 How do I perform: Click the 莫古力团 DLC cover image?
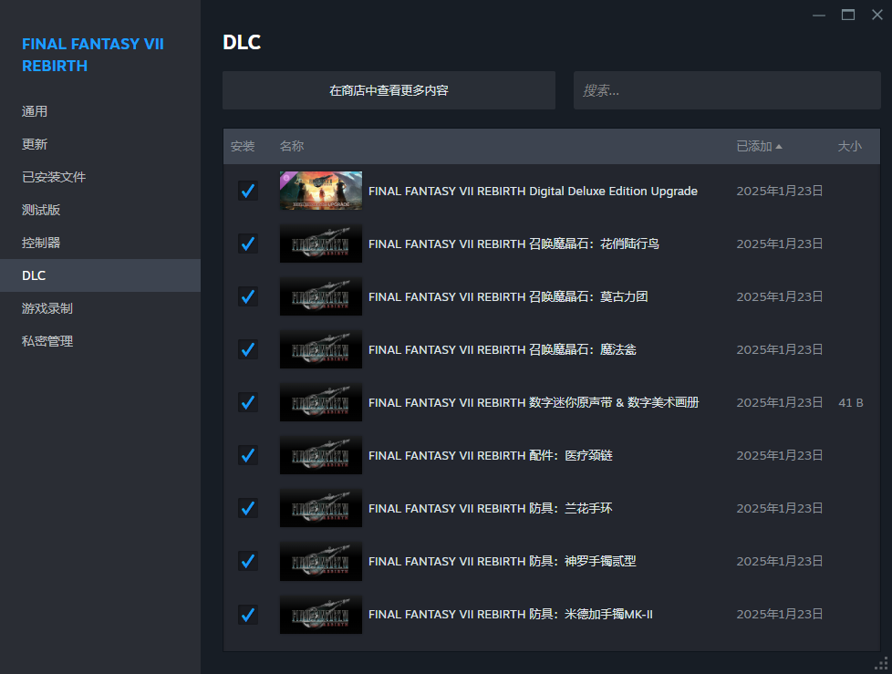pos(320,296)
